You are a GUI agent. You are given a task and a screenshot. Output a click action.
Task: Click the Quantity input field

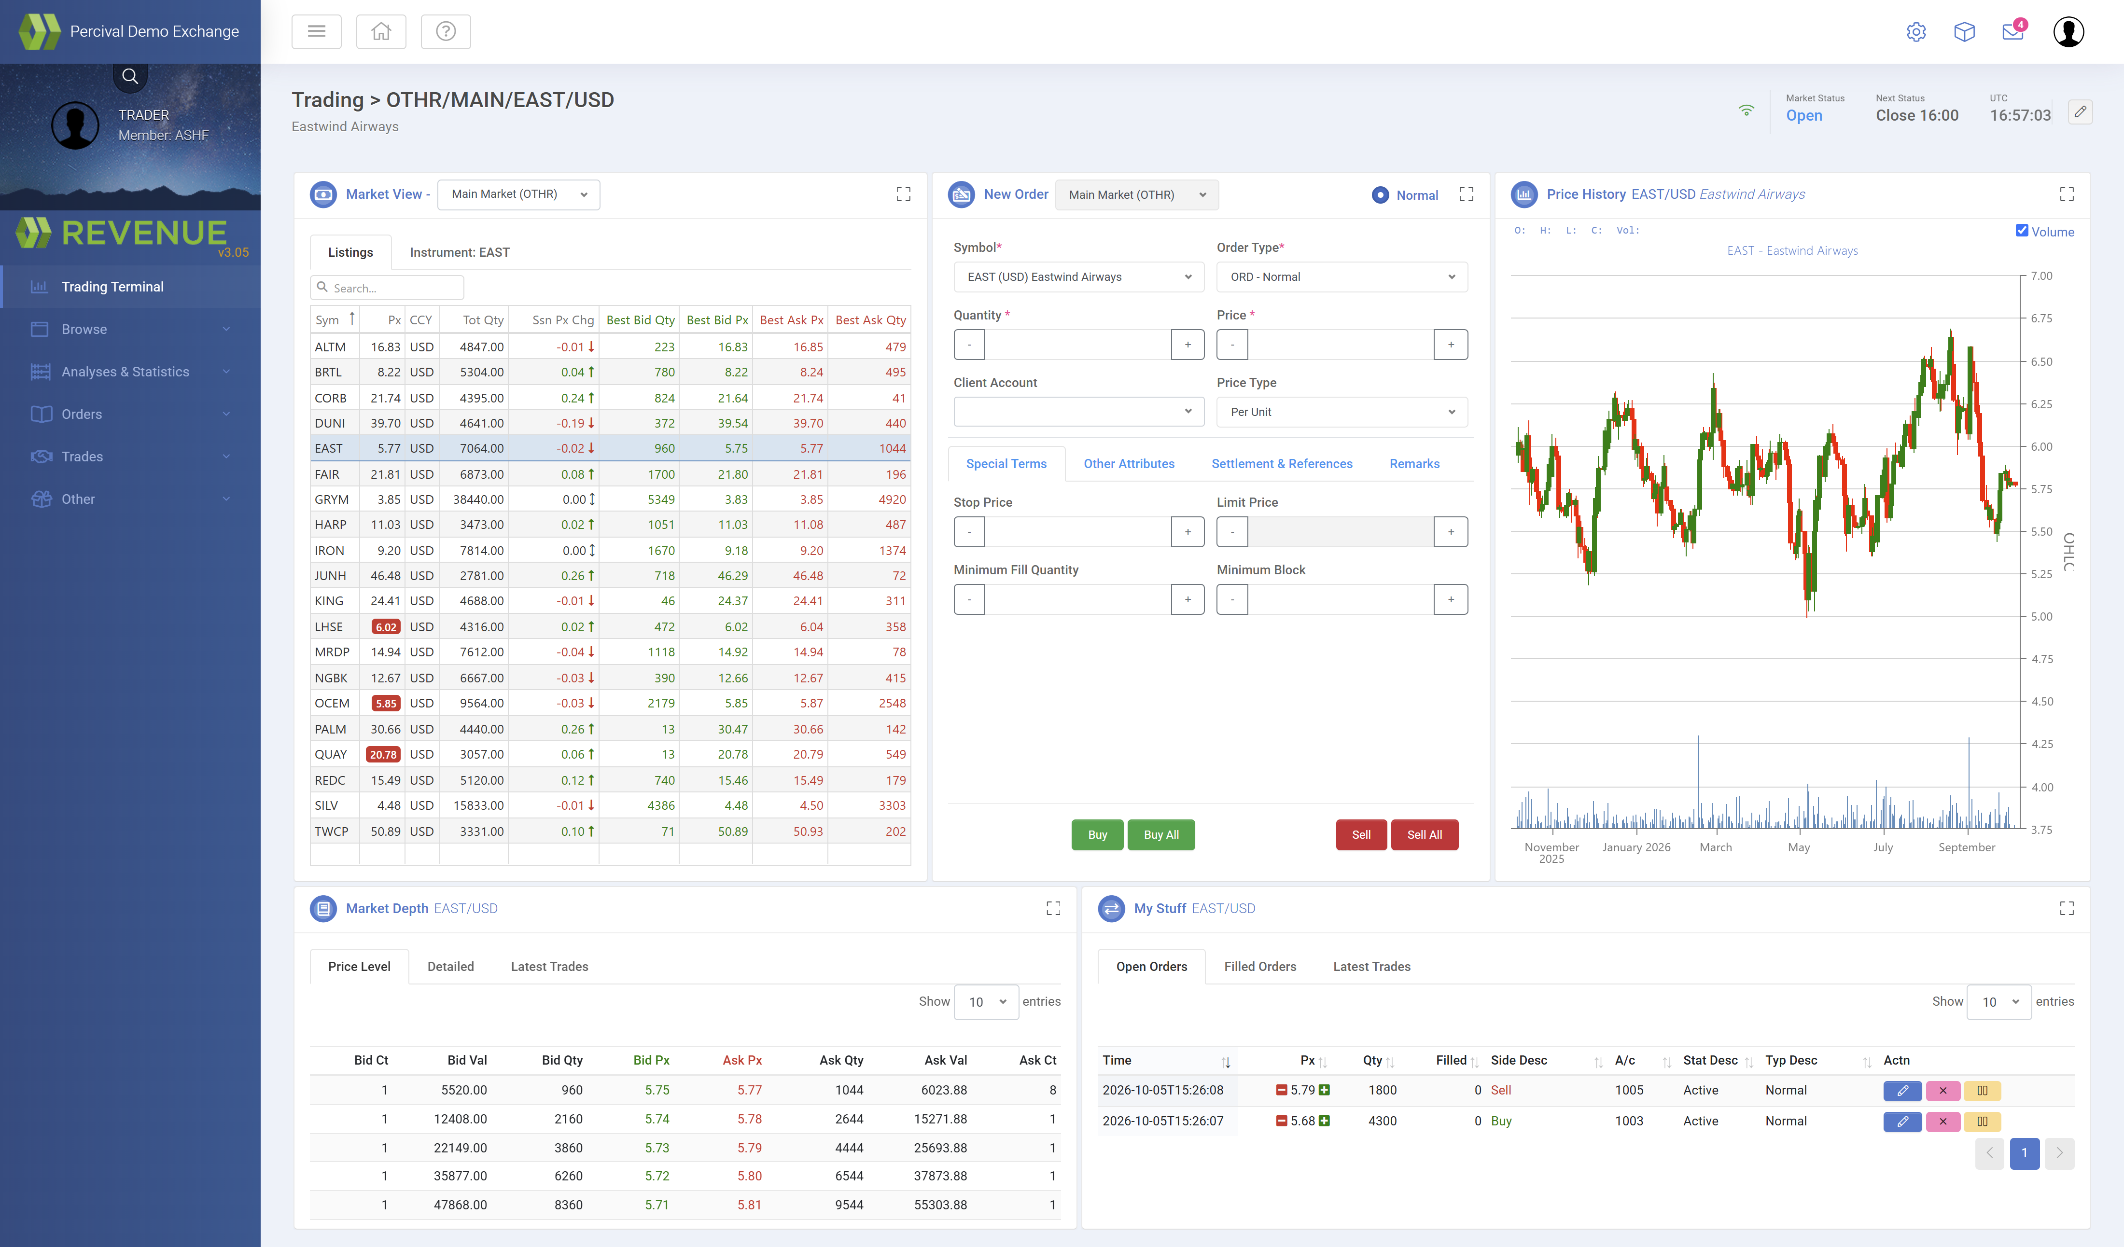tap(1078, 345)
